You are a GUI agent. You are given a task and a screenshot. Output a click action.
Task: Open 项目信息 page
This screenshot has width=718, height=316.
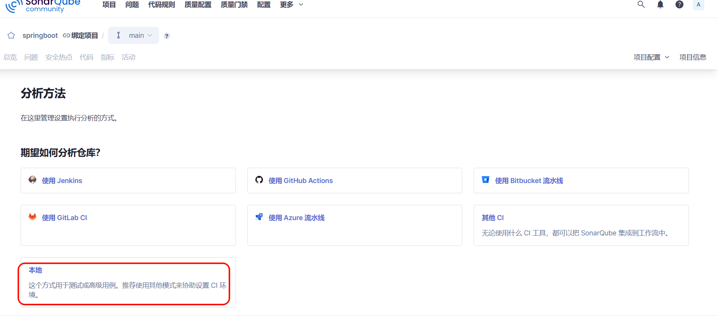pos(692,57)
